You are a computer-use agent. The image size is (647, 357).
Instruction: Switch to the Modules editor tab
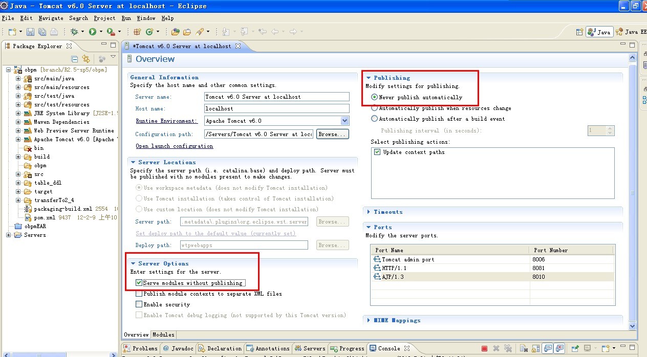pyautogui.click(x=163, y=334)
